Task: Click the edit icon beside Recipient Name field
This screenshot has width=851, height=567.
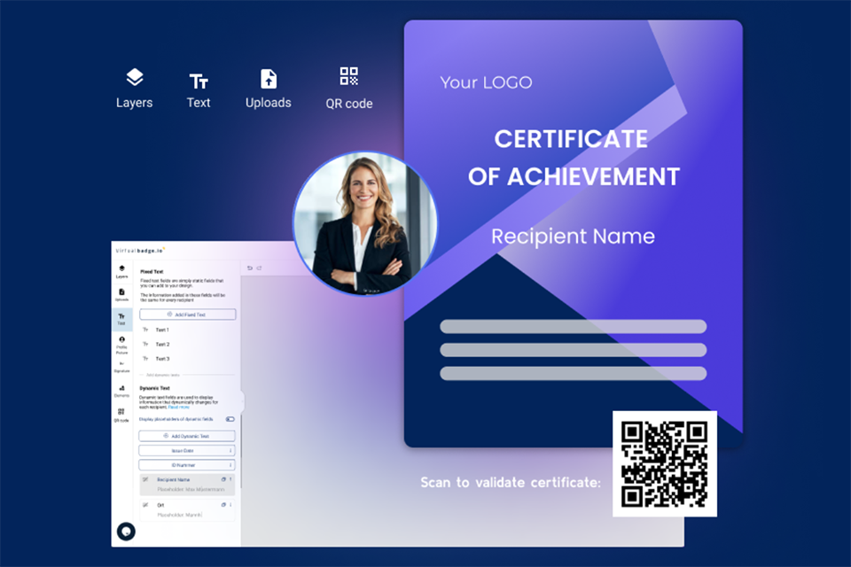Action: pos(144,479)
